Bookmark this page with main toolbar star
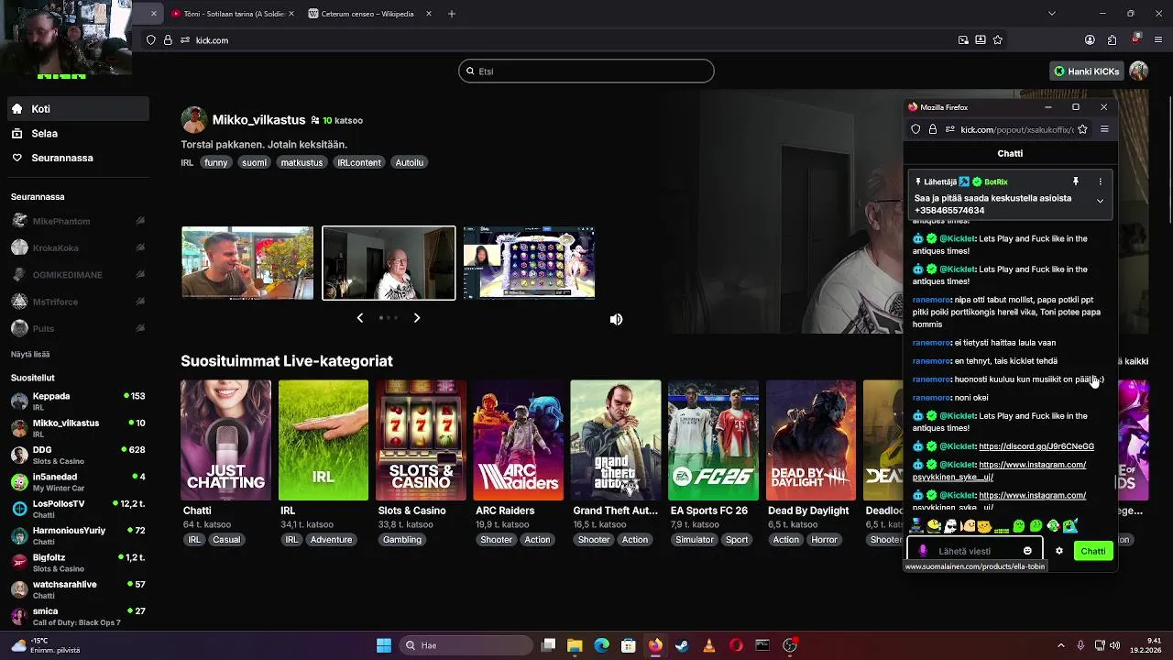The width and height of the screenshot is (1173, 660). coord(998,40)
